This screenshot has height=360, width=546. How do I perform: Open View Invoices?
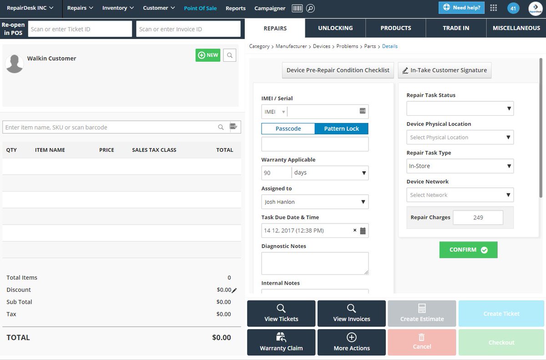click(352, 314)
